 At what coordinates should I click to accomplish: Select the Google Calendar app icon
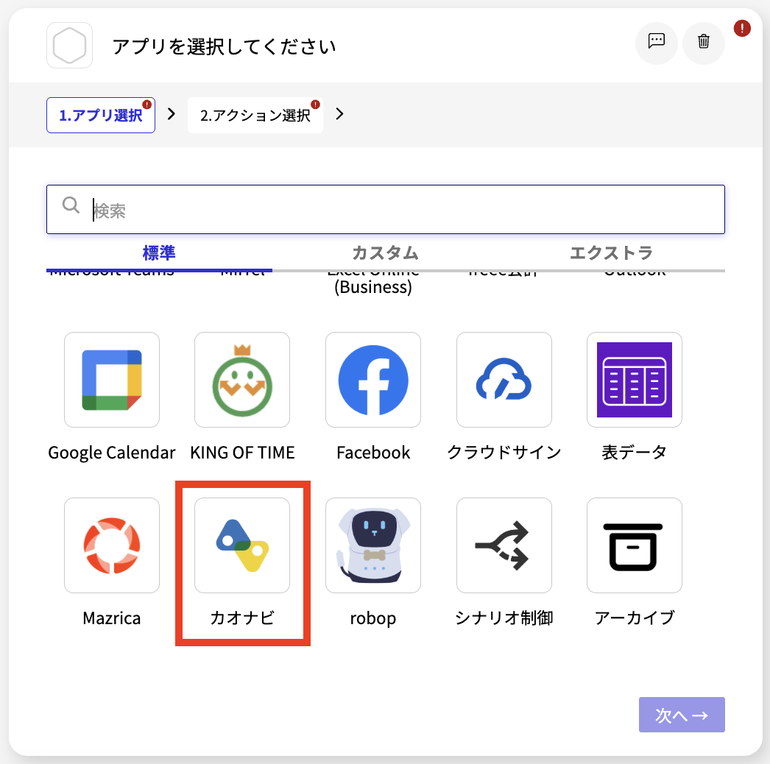(x=112, y=380)
